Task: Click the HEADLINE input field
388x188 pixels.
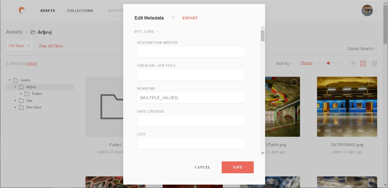Action: (x=191, y=98)
